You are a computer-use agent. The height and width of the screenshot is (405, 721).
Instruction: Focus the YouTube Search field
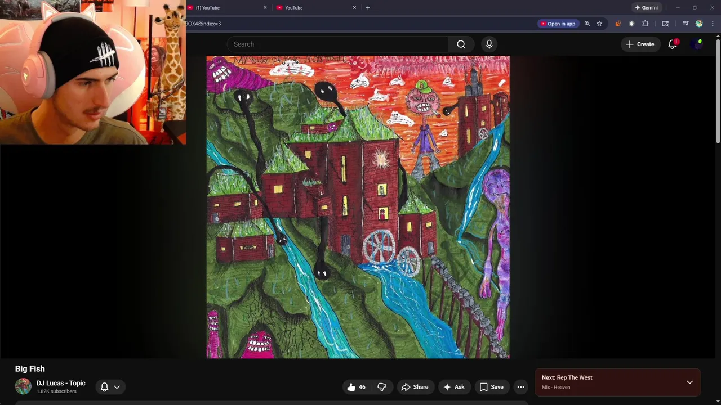click(x=337, y=44)
